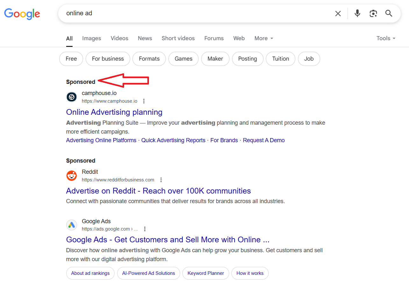Click the Google Ads favicon
The height and width of the screenshot is (286, 409).
click(x=72, y=225)
